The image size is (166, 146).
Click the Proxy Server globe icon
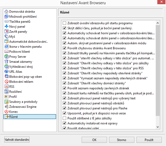tap(7, 56)
